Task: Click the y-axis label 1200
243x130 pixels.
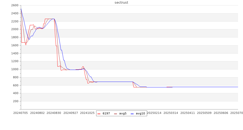Action: [15, 61]
